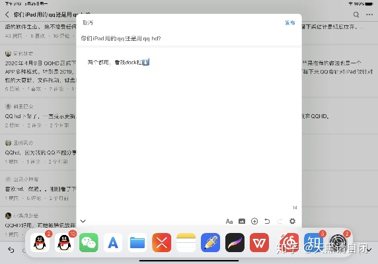Open NetEase Cloud Music in dock
The image size is (378, 264).
(289, 243)
